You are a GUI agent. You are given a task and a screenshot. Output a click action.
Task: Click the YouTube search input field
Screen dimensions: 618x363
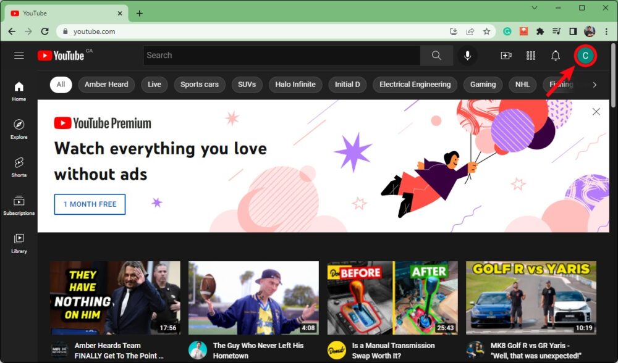[281, 56]
